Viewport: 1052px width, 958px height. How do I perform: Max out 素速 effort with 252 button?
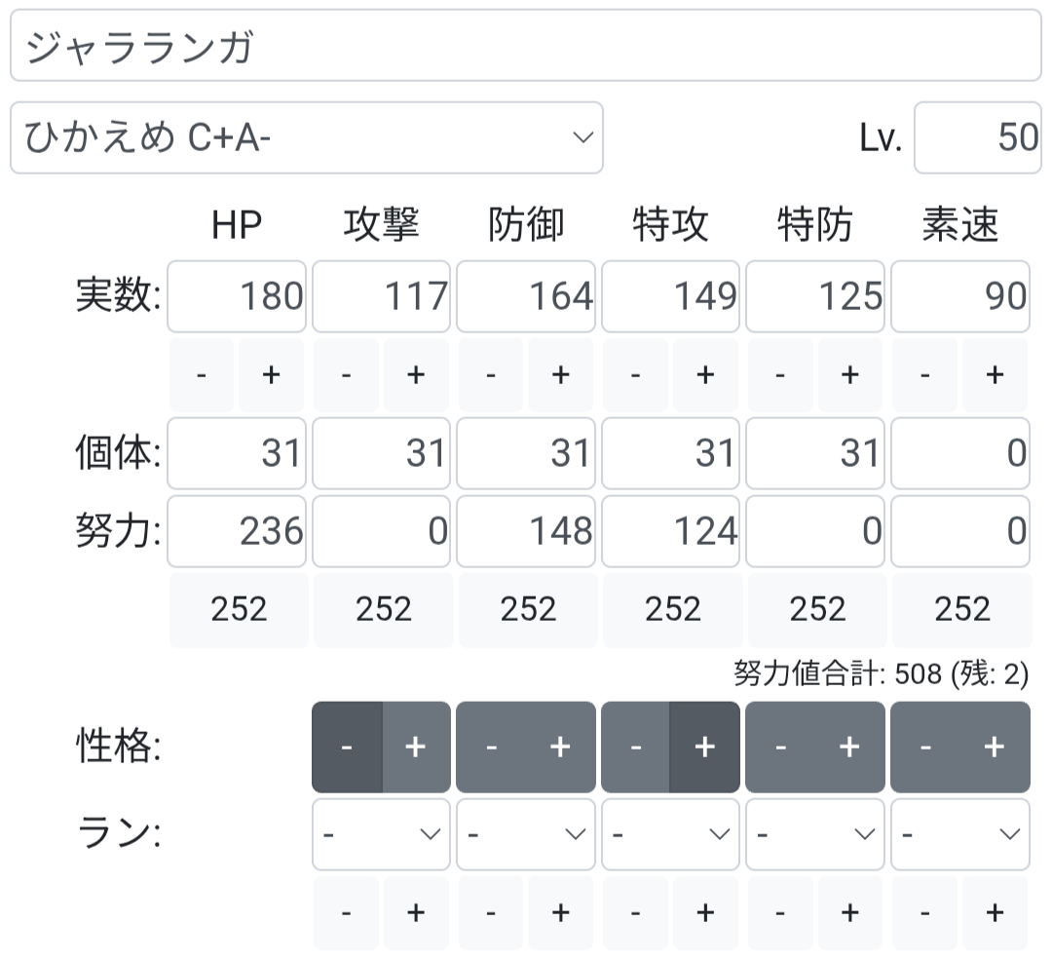[961, 609]
